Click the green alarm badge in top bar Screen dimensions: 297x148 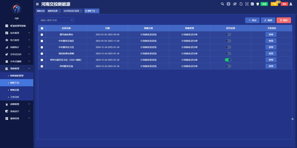tap(264, 4)
